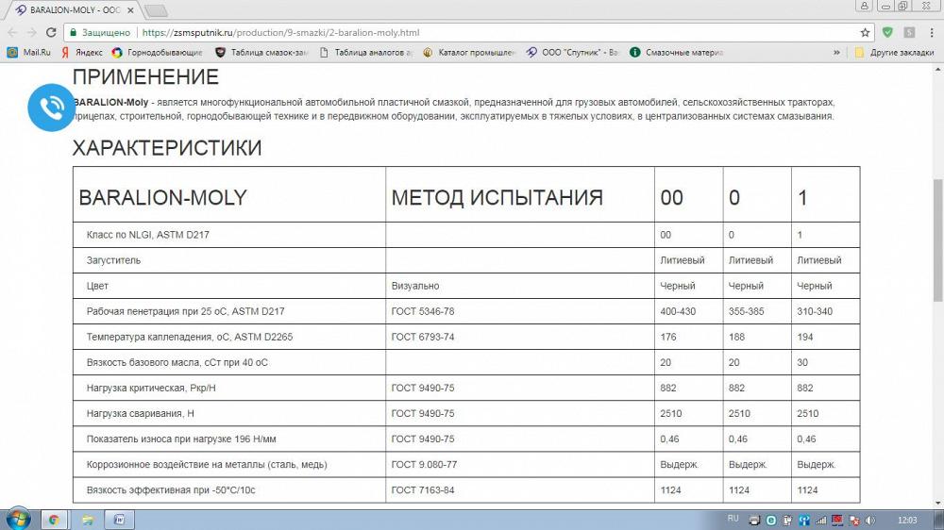The image size is (944, 530).
Task: Bookmark this page with the star icon
Action: coord(865,32)
